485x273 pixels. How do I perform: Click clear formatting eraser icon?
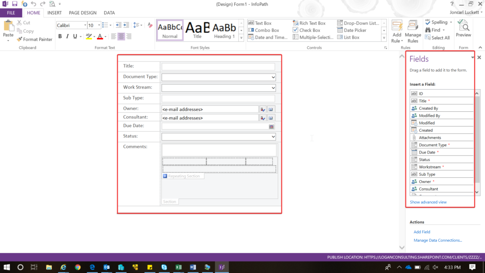(x=150, y=25)
